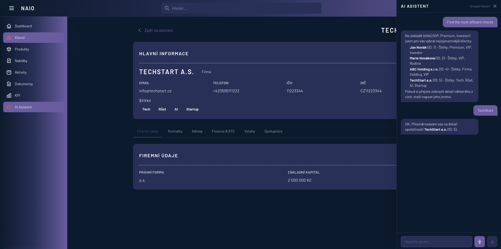501x249 pixels.
Task: Open the Finance & KYC tab
Action: pyautogui.click(x=223, y=131)
